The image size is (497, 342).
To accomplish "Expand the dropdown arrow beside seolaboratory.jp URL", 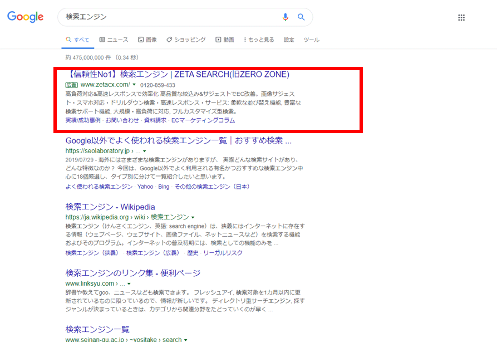I will [x=145, y=151].
